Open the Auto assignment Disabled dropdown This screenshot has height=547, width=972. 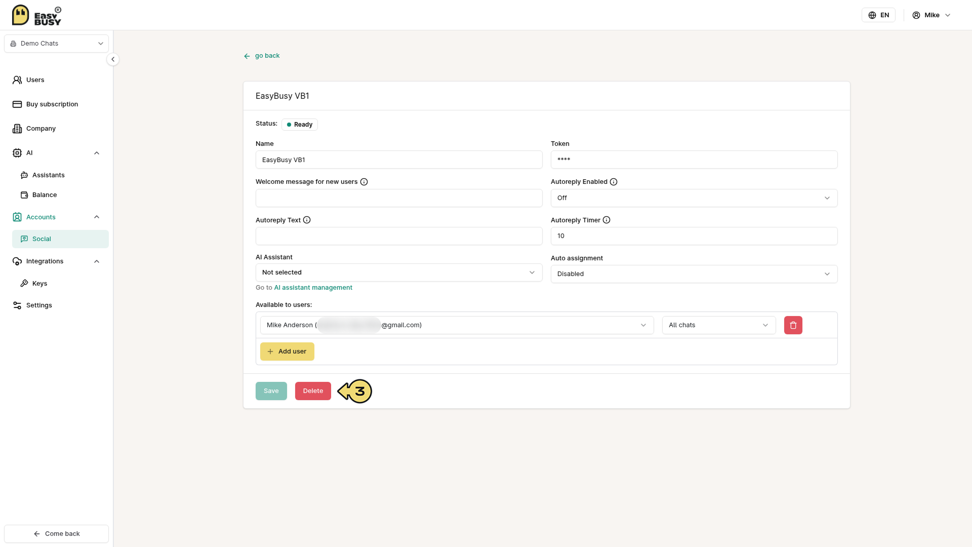[694, 274]
